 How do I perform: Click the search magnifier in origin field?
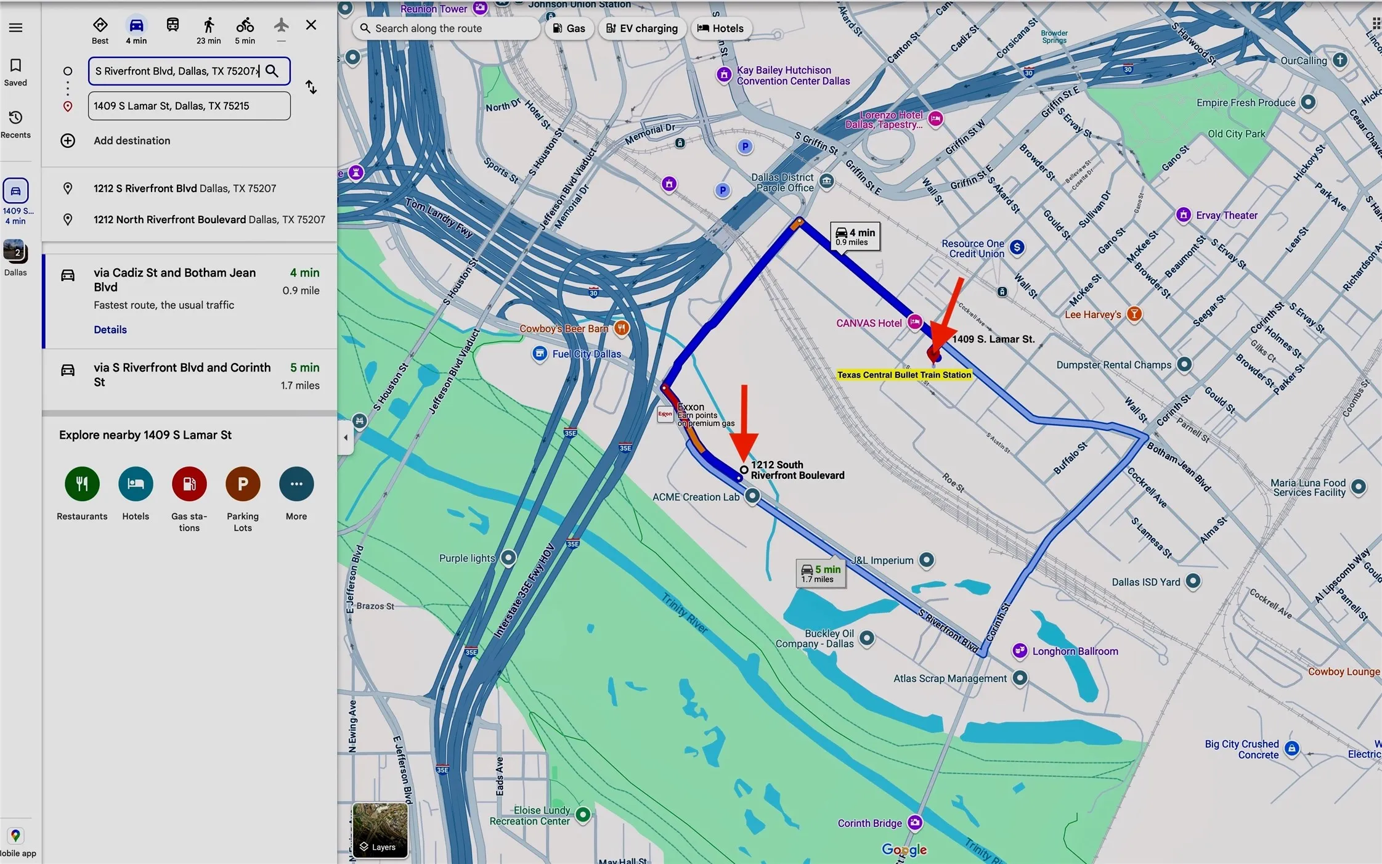(272, 71)
